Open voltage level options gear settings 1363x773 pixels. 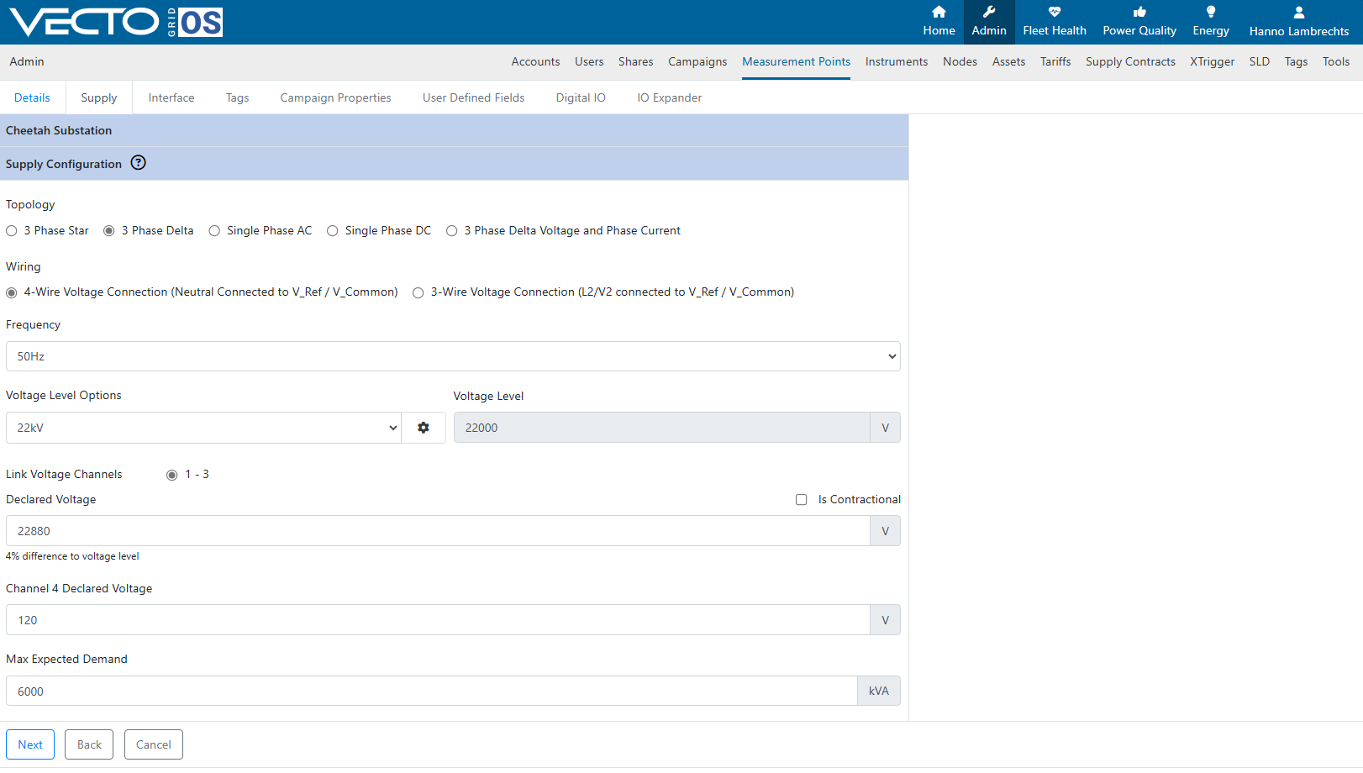424,428
